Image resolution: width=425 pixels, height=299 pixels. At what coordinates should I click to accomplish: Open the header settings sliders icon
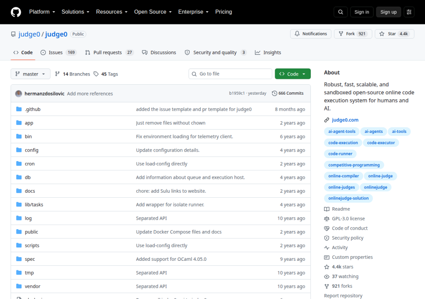tap(409, 12)
